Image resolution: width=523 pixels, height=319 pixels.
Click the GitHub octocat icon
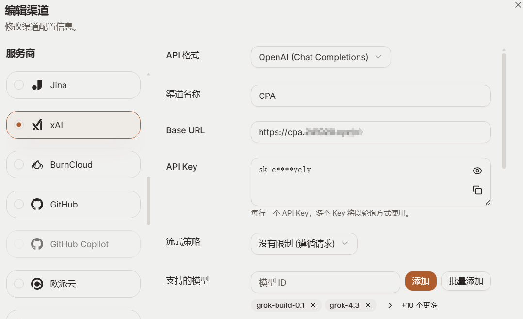click(x=37, y=204)
